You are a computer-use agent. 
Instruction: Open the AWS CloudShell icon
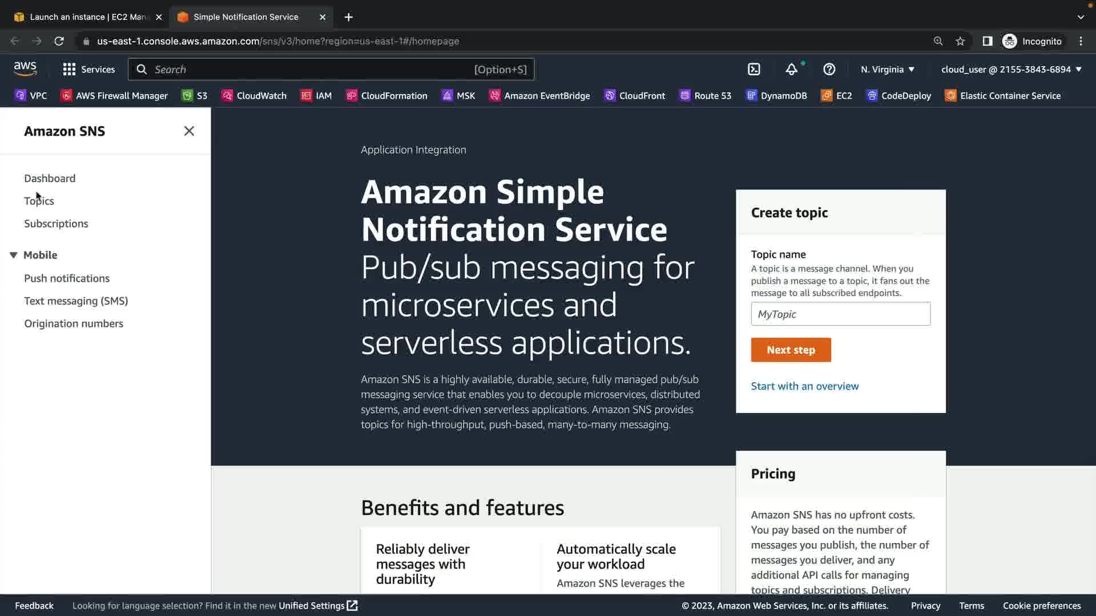(x=754, y=70)
